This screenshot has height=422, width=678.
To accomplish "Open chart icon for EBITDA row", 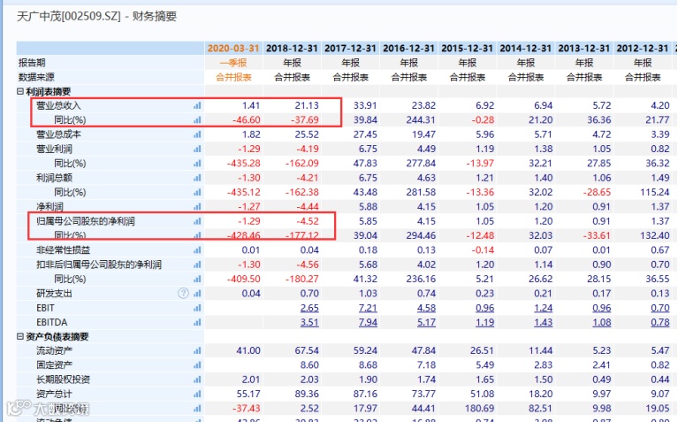I will tap(197, 322).
